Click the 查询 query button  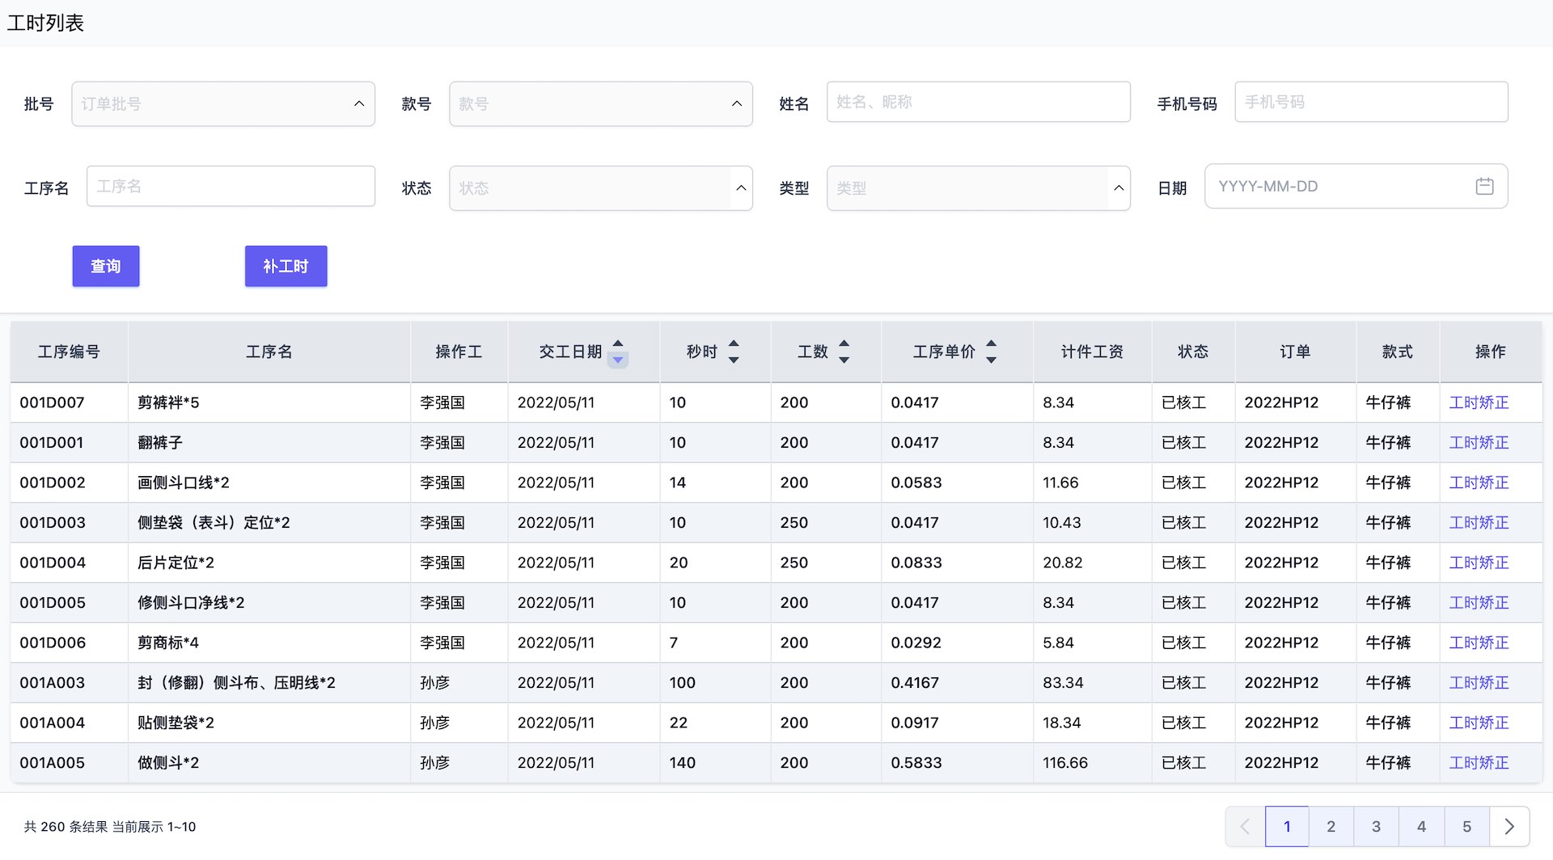point(105,266)
